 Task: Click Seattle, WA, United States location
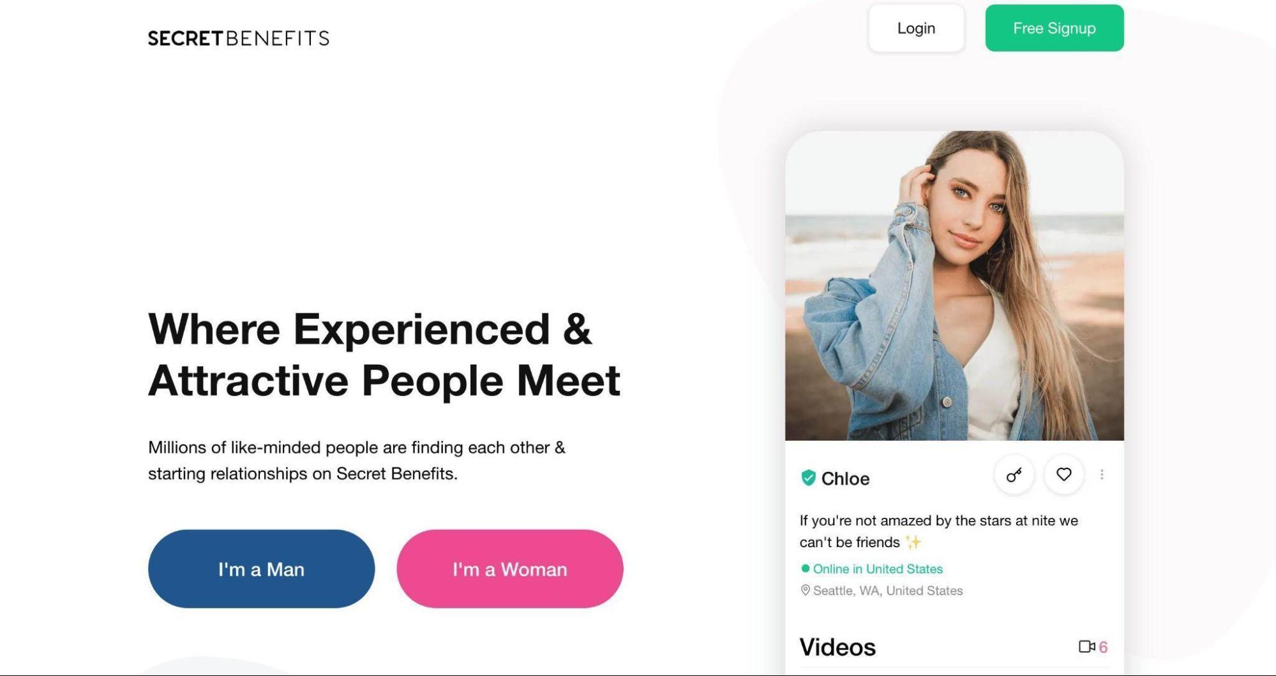[x=888, y=591]
